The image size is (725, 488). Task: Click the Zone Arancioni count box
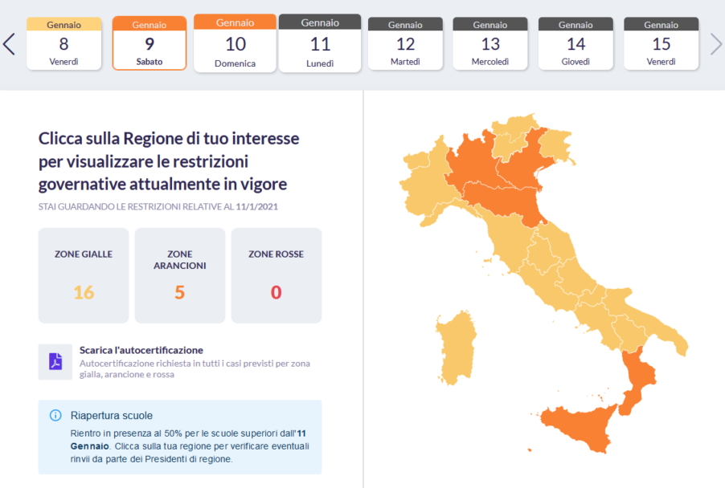179,275
